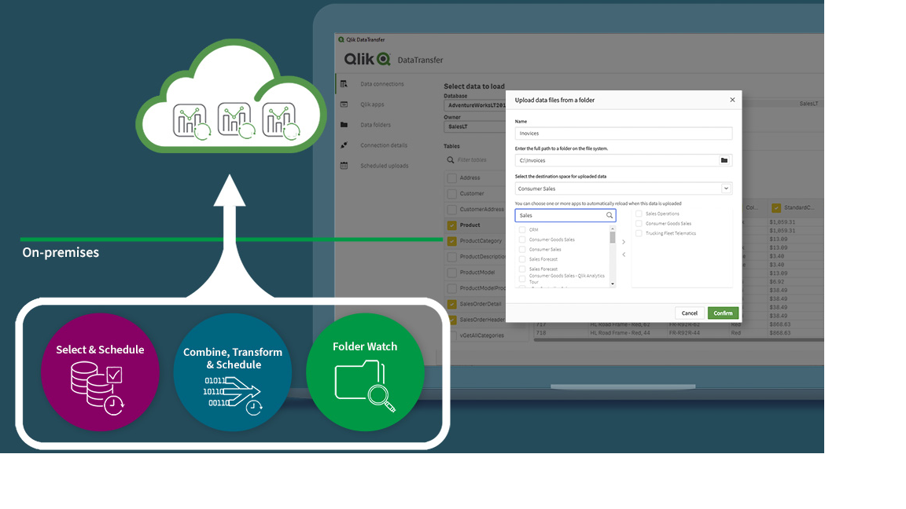Select the Data connections sidebar icon

[344, 83]
